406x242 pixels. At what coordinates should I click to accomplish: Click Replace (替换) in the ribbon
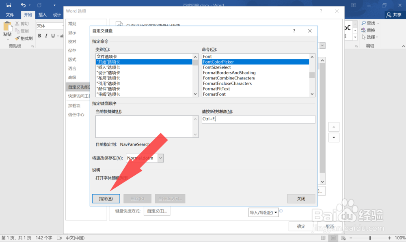pos(370,30)
